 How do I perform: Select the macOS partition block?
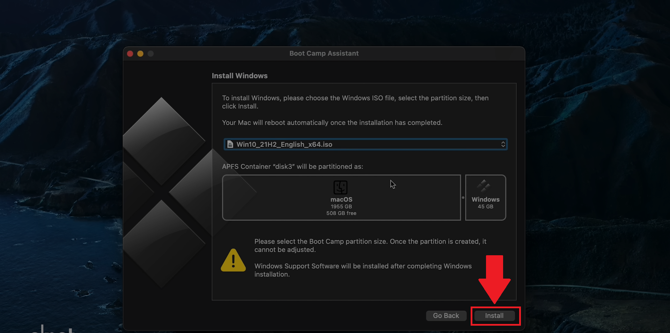pos(341,198)
